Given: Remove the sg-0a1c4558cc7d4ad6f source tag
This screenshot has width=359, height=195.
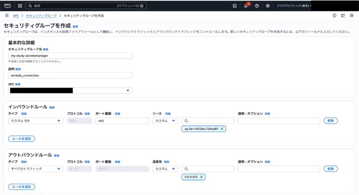Looking at the screenshot, I should [222, 129].
